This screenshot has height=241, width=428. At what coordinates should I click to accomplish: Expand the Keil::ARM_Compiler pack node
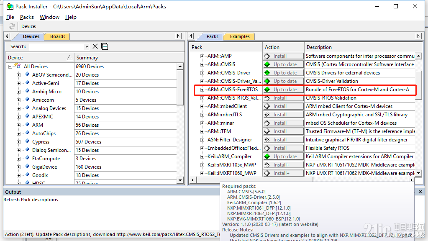tap(202, 156)
